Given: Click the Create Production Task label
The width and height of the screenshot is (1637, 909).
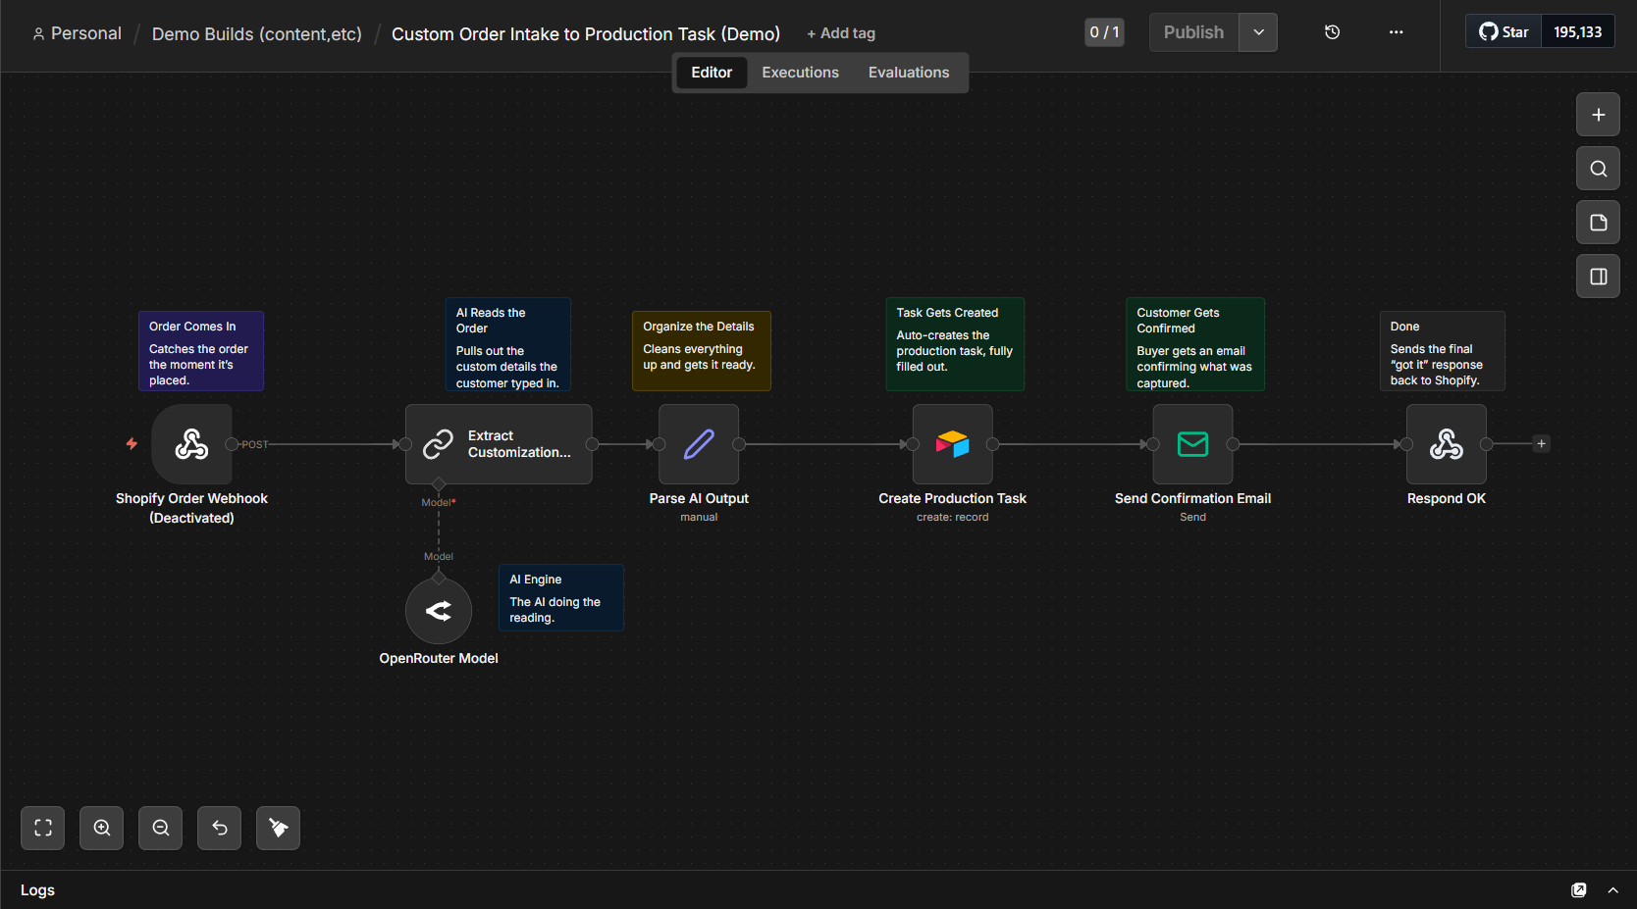Looking at the screenshot, I should [952, 498].
